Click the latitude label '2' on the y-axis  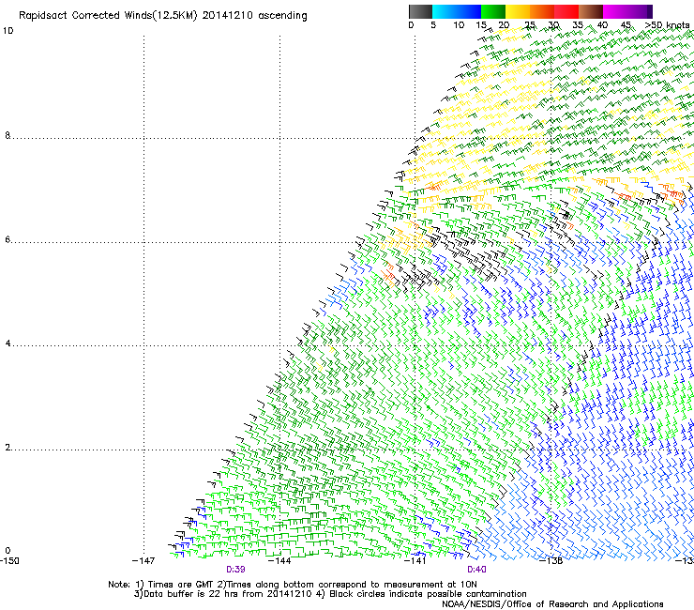8,447
